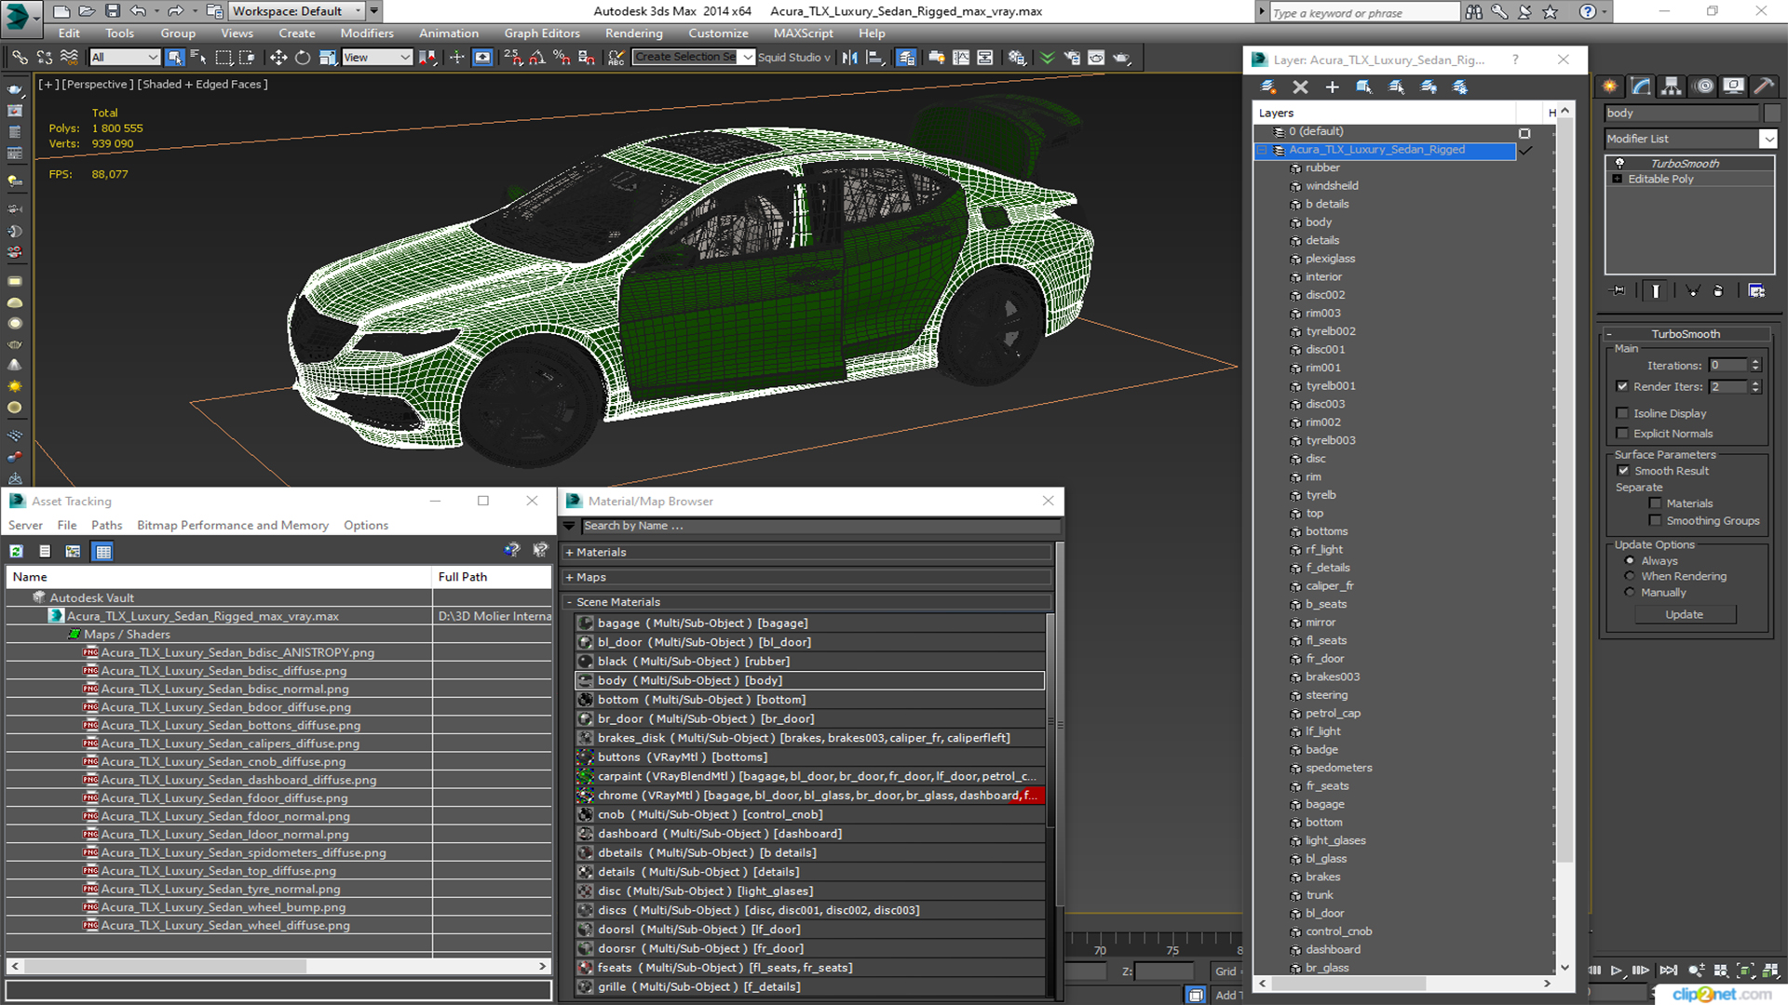
Task: Select the Move tool in main toolbar
Action: [278, 58]
